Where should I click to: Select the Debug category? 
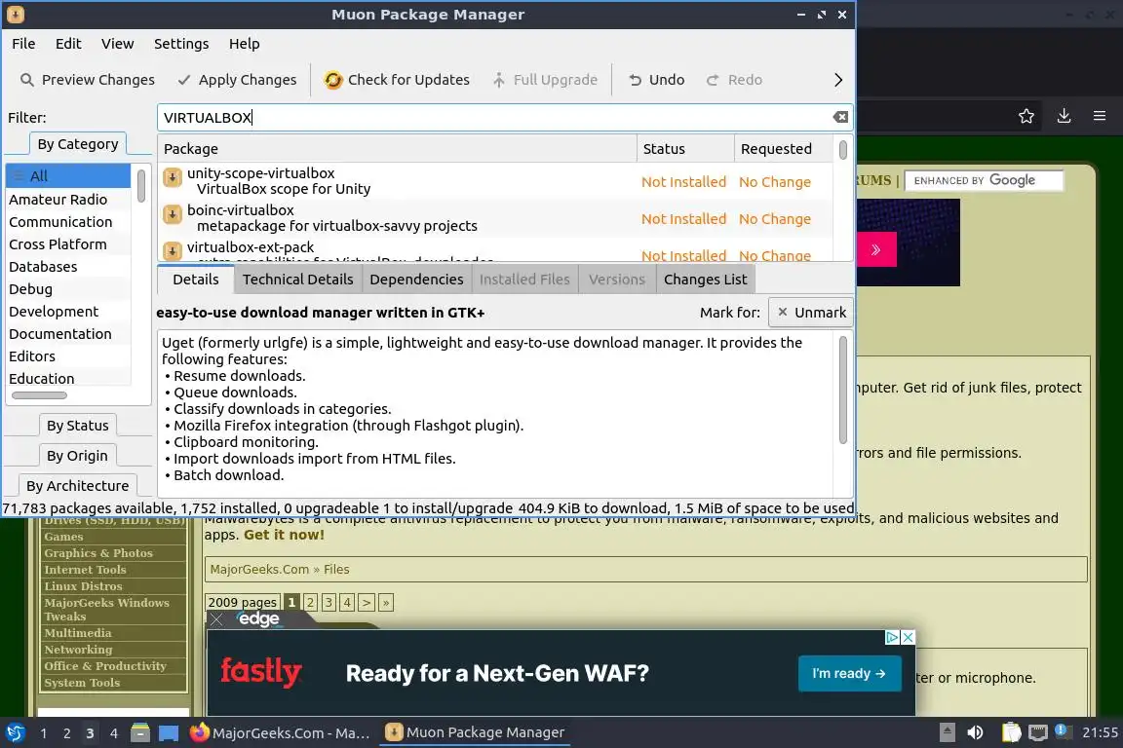[68, 289]
